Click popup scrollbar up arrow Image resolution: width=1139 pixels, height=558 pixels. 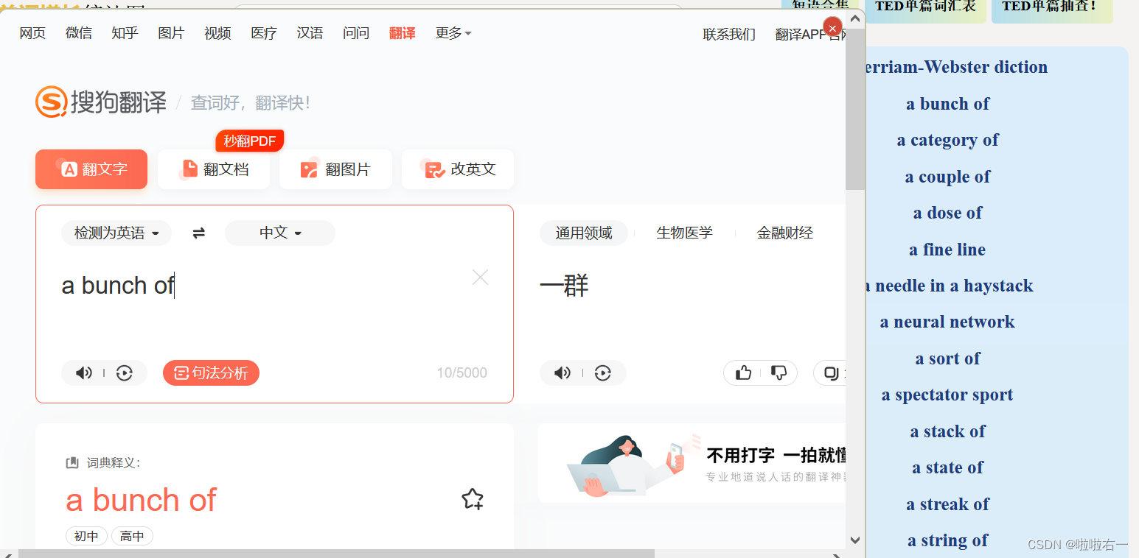point(855,18)
